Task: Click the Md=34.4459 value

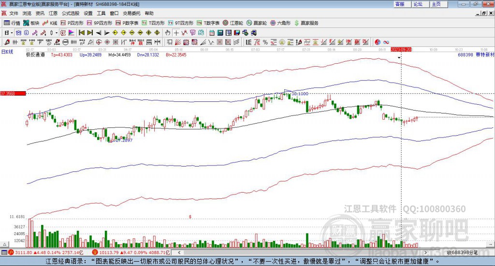Action: (119, 55)
